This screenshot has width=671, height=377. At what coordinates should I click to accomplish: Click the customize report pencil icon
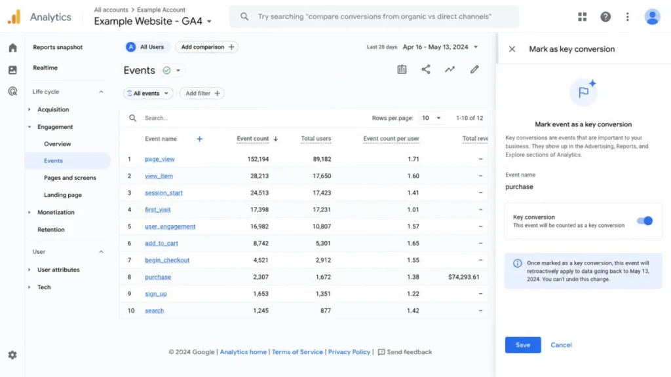point(474,69)
